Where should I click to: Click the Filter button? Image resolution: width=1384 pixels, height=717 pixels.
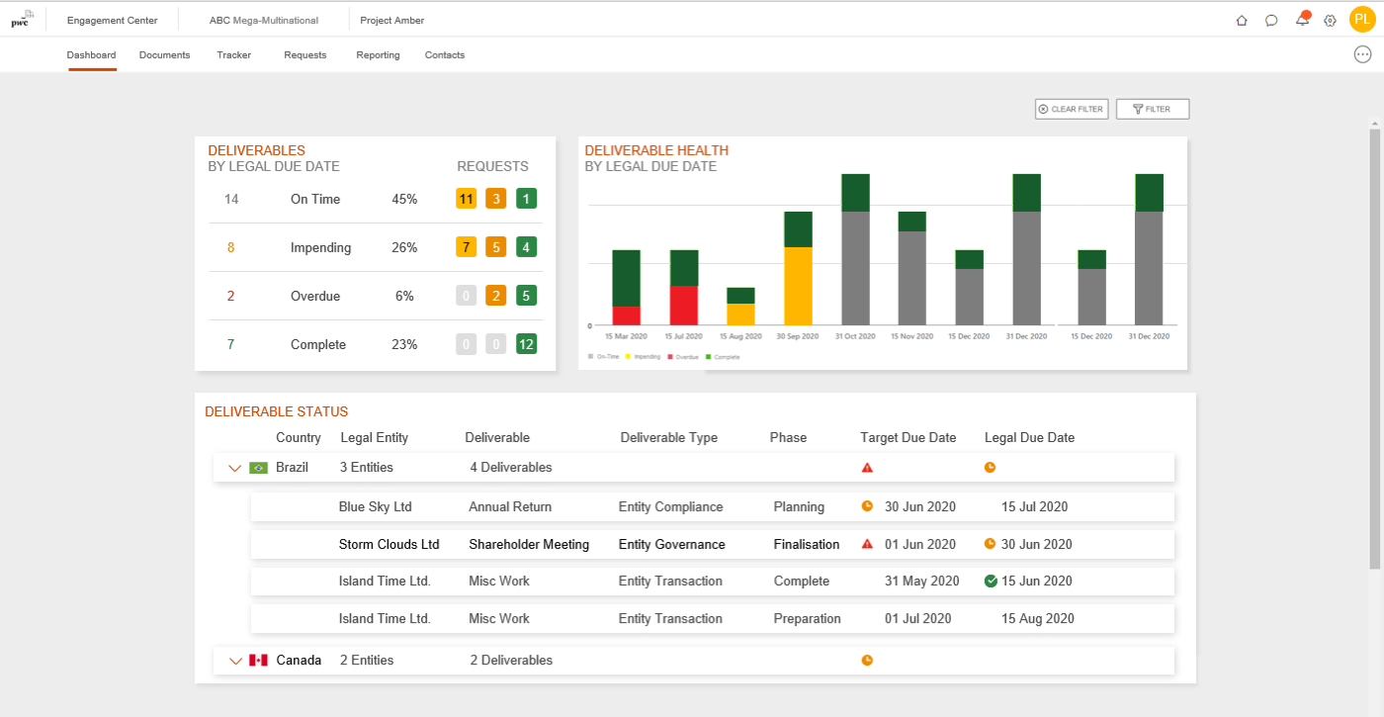tap(1152, 109)
